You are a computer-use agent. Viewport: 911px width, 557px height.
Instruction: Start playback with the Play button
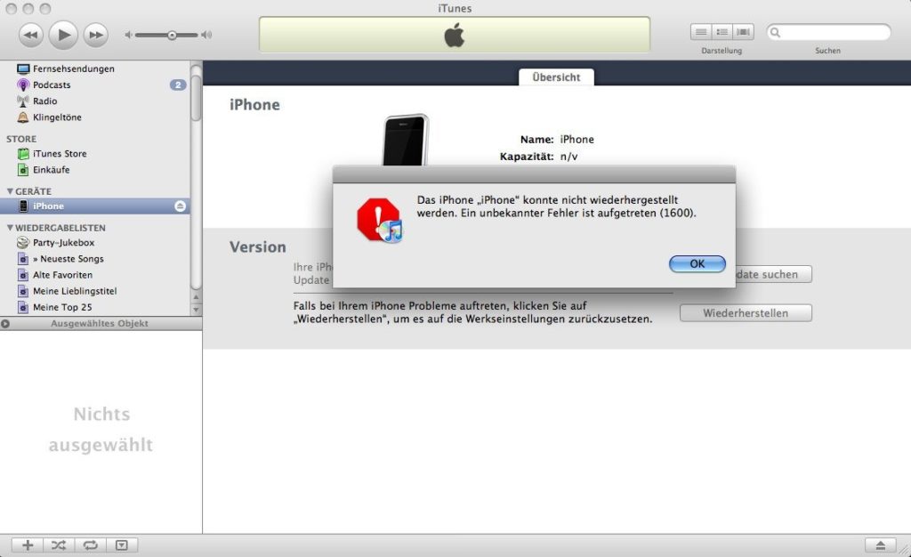[63, 35]
